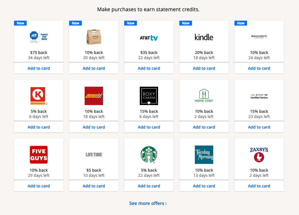
Task: Click the Tuesday Morning logo
Action: (x=204, y=155)
